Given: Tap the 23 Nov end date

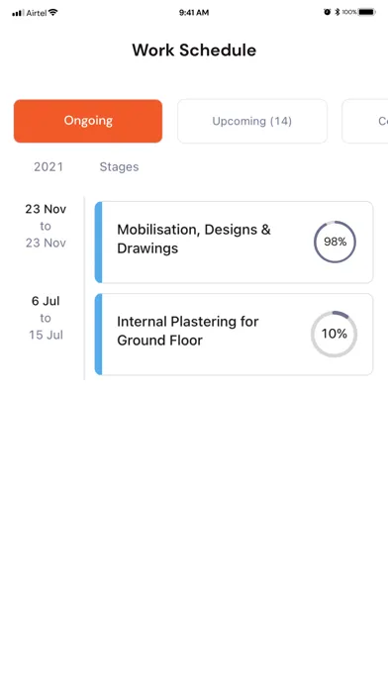Looking at the screenshot, I should 46,243.
